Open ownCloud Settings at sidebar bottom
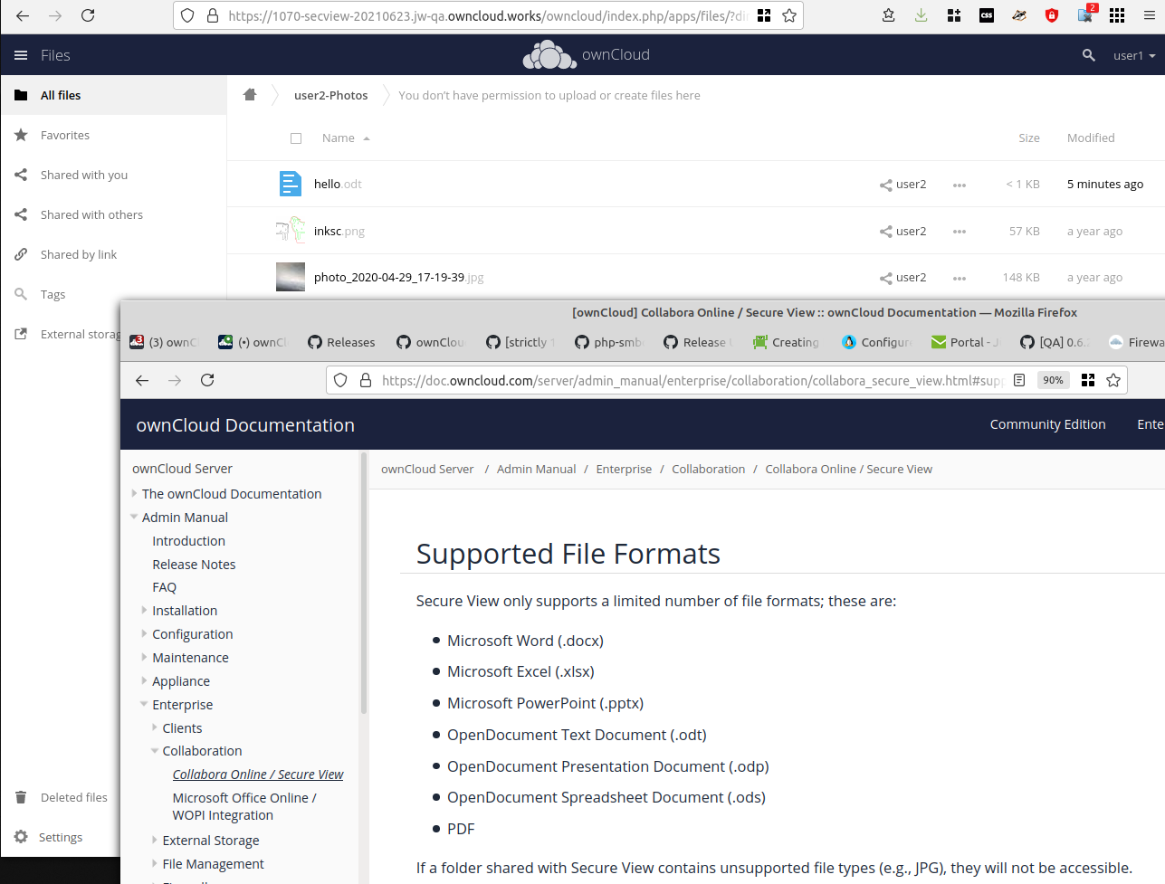Image resolution: width=1165 pixels, height=884 pixels. pos(61,837)
